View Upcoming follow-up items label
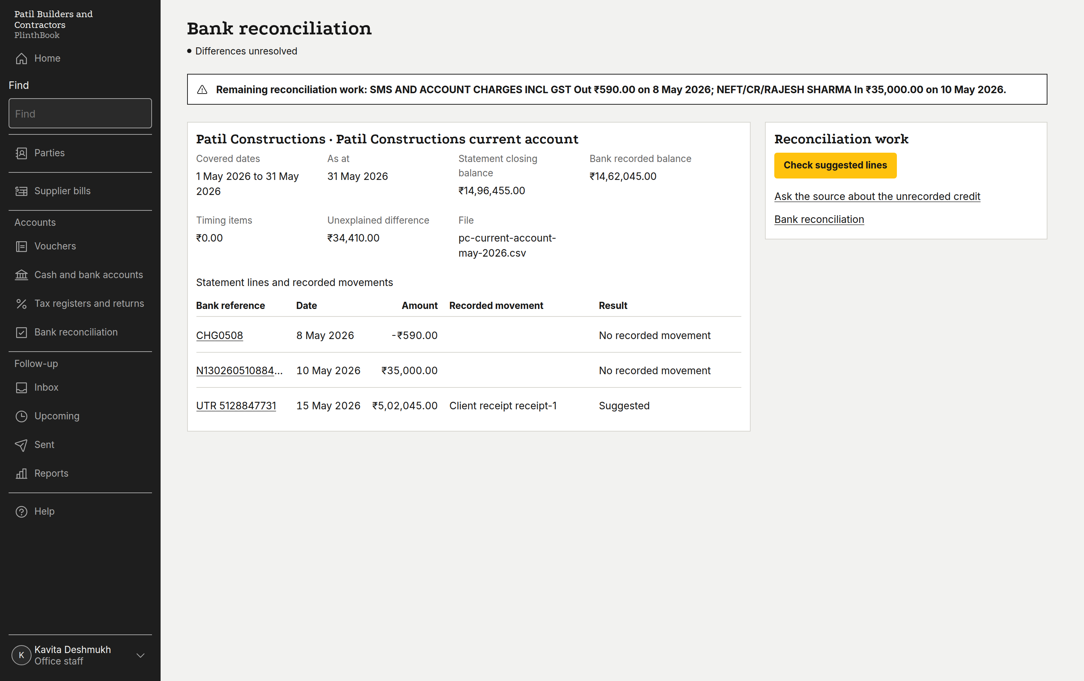The width and height of the screenshot is (1084, 681). click(x=57, y=416)
